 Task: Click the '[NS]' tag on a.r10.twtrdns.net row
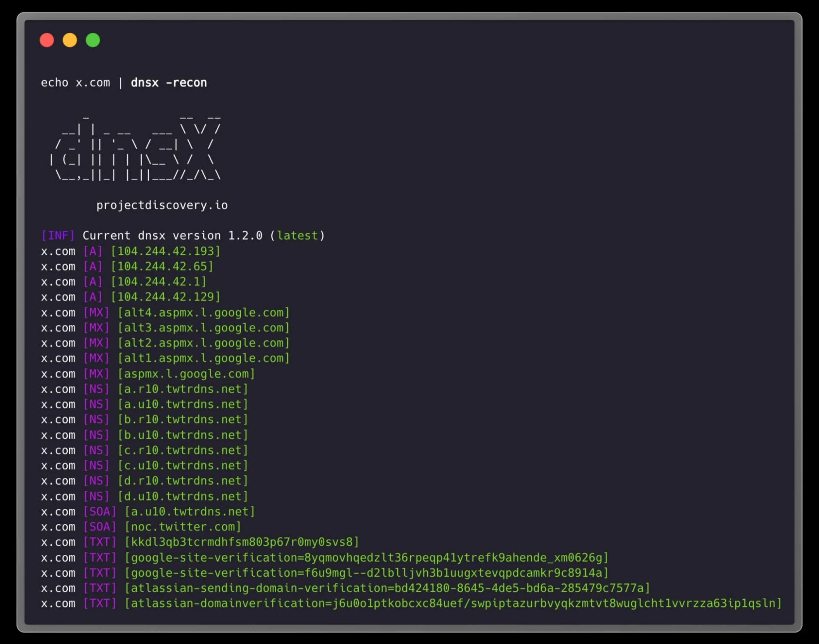point(96,389)
